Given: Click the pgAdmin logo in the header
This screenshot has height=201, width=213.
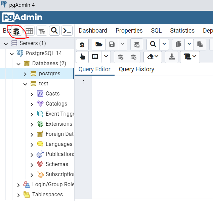Looking at the screenshot, I should click(x=22, y=17).
